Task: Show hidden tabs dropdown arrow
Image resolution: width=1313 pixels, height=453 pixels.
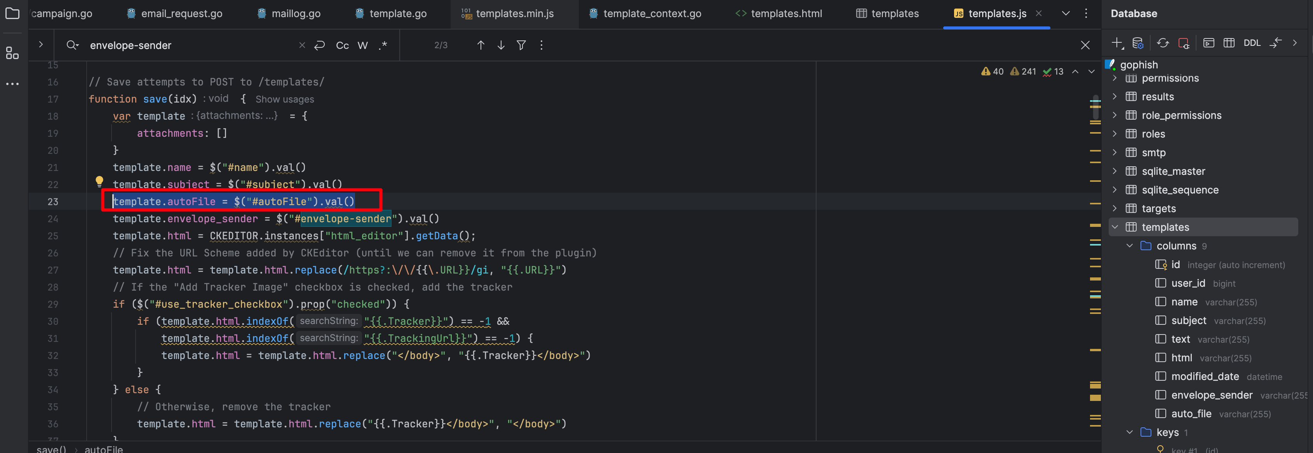Action: 1066,13
